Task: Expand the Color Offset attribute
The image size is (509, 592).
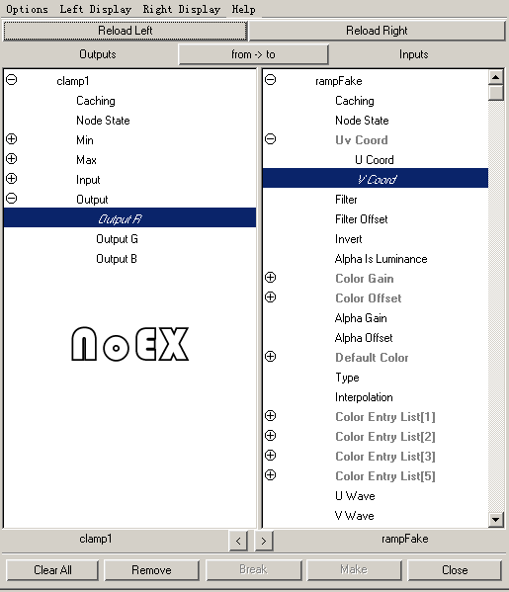Action: (271, 297)
